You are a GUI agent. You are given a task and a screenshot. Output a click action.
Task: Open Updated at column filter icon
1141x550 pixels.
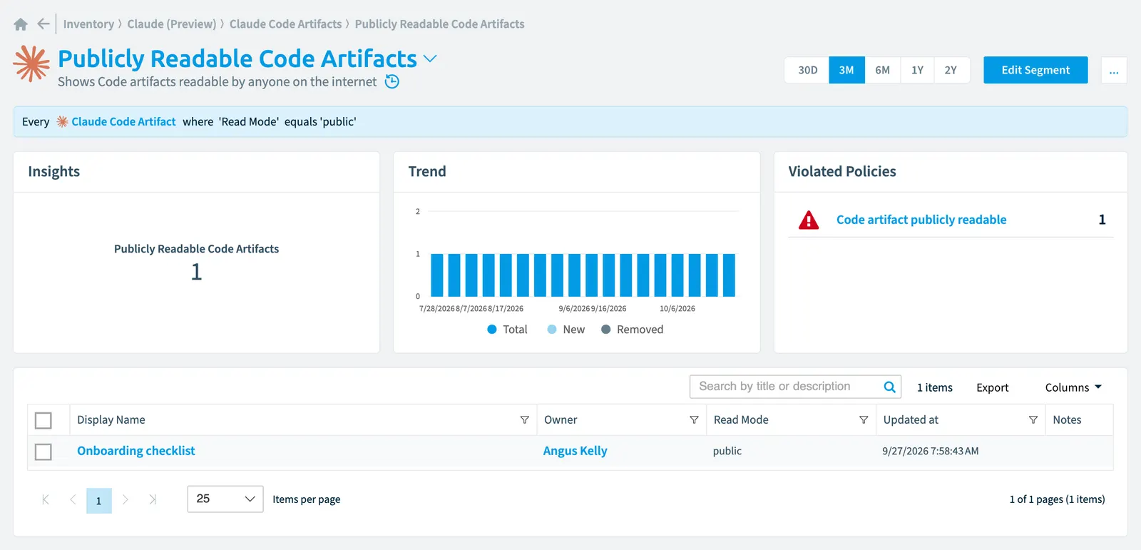pos(1033,420)
